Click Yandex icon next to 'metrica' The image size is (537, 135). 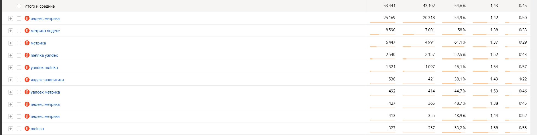click(x=27, y=128)
